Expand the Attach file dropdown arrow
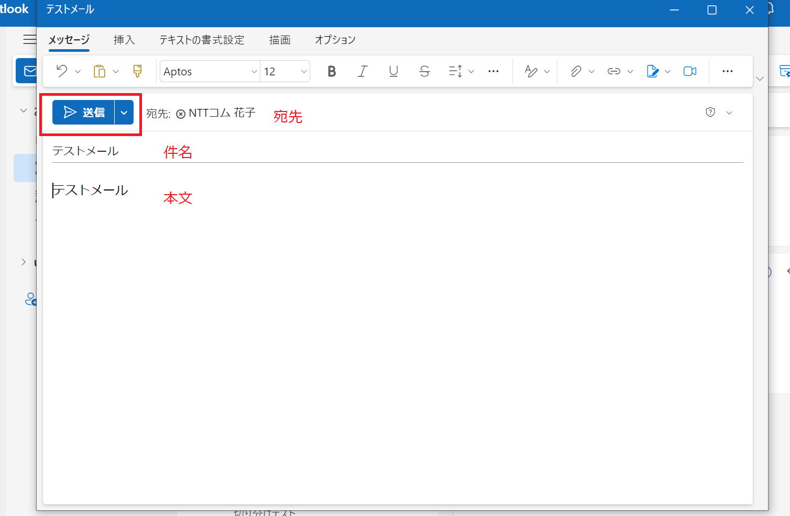The image size is (790, 516). click(x=592, y=72)
